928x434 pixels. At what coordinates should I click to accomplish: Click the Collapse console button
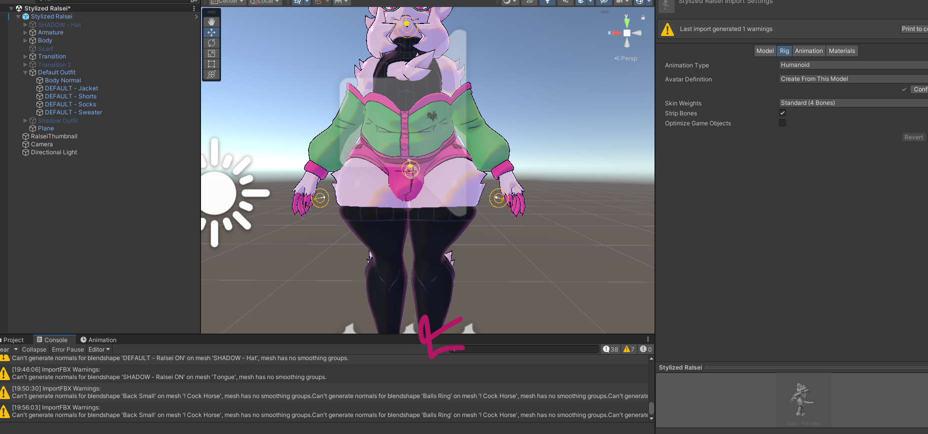click(x=34, y=350)
